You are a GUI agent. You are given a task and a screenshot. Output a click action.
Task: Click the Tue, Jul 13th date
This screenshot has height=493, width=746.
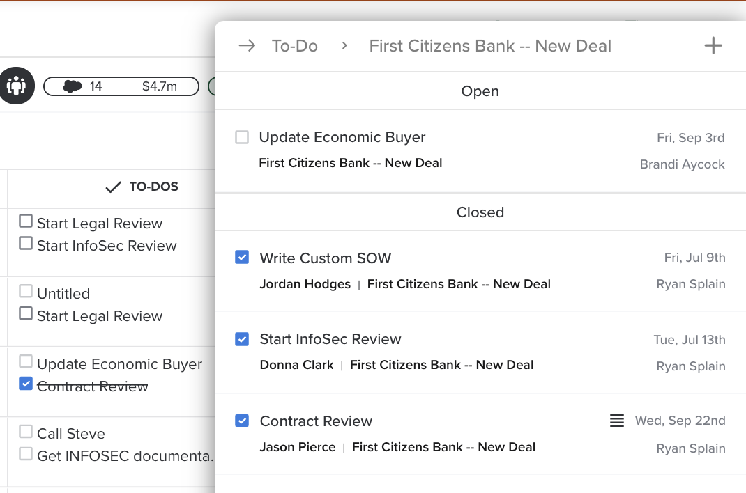690,340
